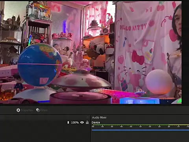Lock the source with padlock icon
The height and width of the screenshot is (142, 189).
pos(87,122)
